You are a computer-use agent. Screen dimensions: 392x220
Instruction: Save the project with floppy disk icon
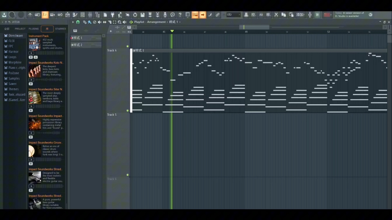(142, 15)
